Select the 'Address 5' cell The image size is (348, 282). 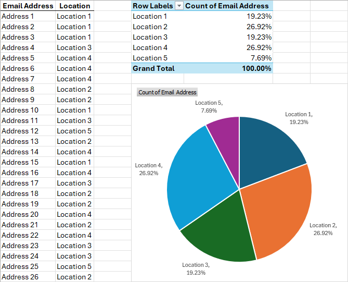coord(28,58)
